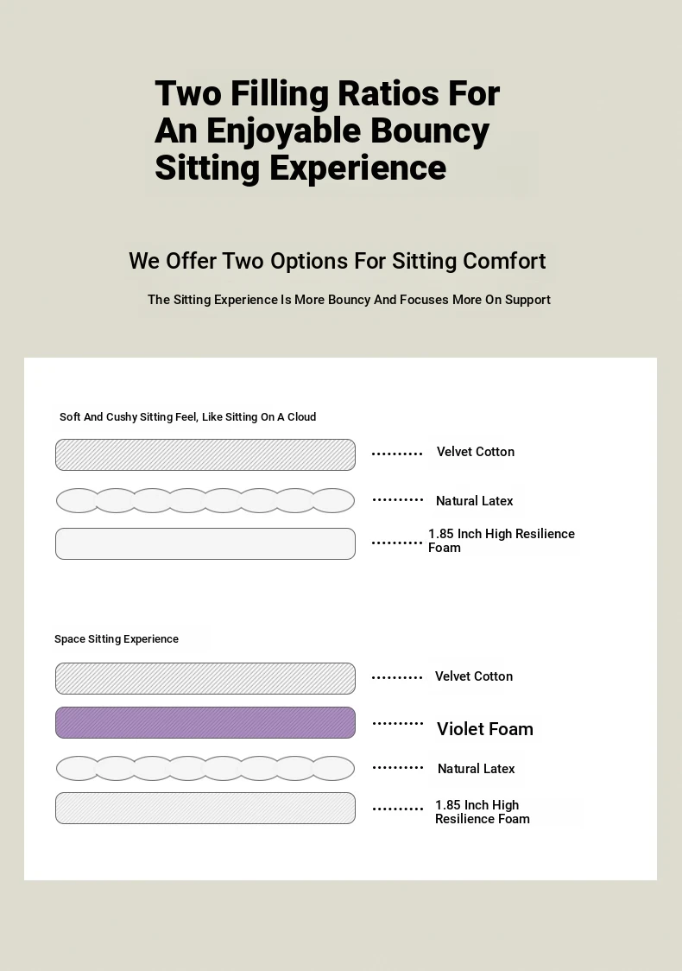The width and height of the screenshot is (682, 971).
Task: Click the main heading 'Two Filling Ratios'
Action: point(327,130)
